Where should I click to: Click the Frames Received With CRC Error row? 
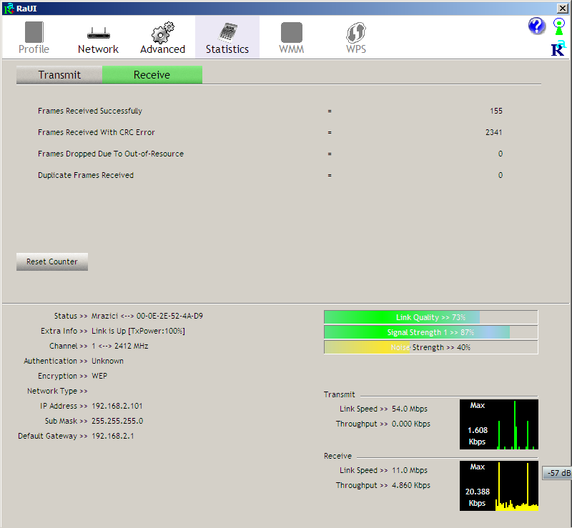[x=97, y=132]
